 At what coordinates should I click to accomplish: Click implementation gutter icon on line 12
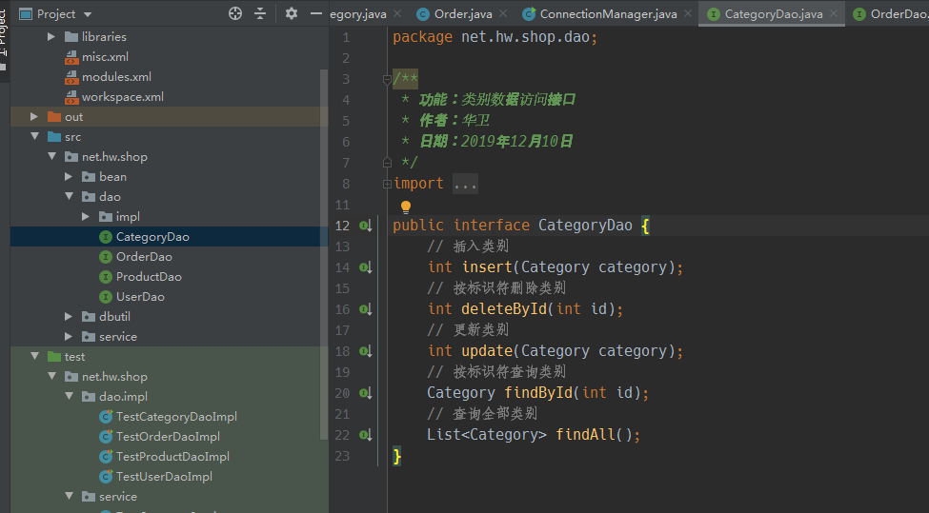pyautogui.click(x=366, y=226)
